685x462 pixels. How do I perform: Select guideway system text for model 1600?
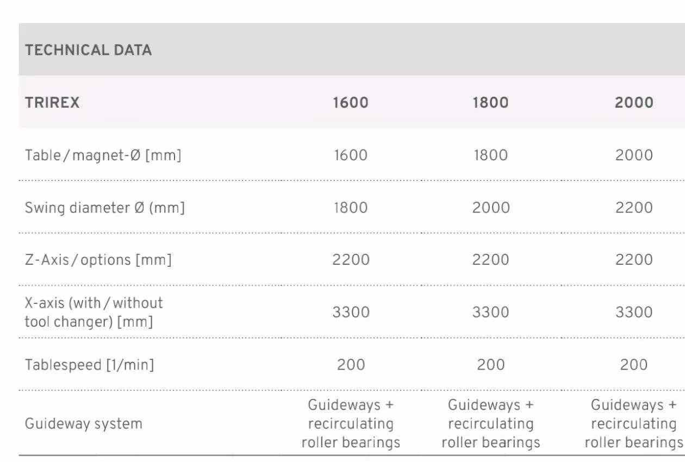tap(351, 424)
